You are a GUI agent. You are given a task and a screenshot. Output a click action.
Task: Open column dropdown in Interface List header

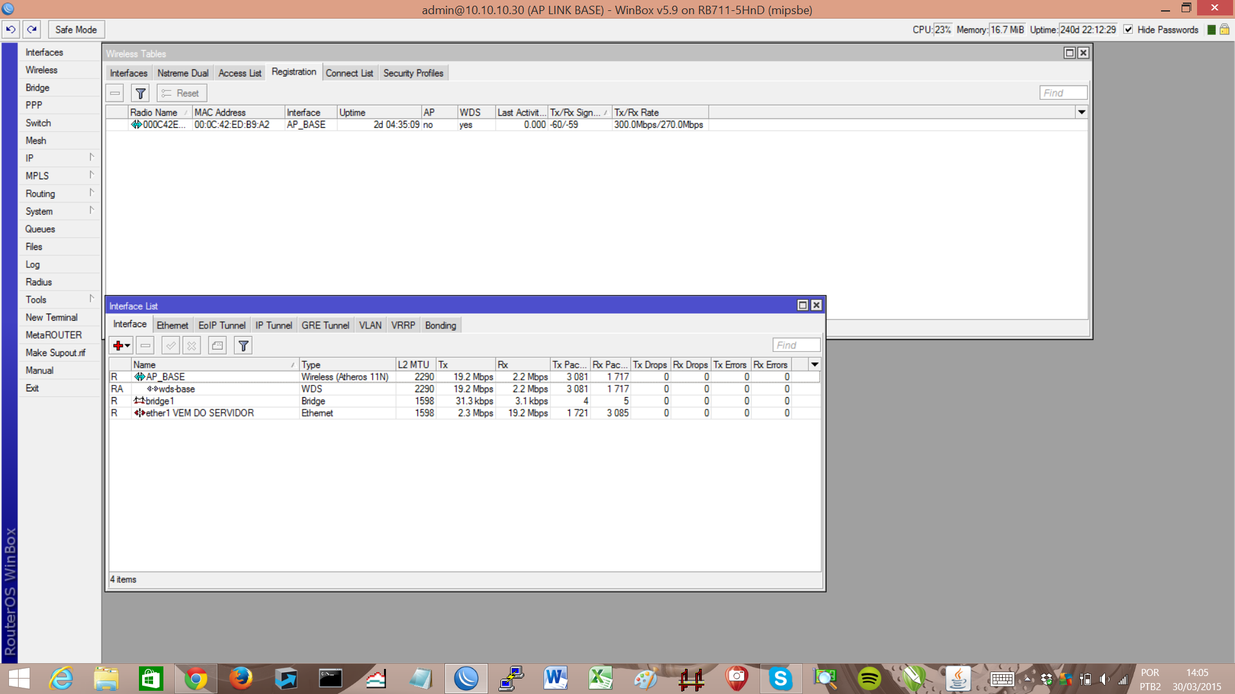click(814, 364)
